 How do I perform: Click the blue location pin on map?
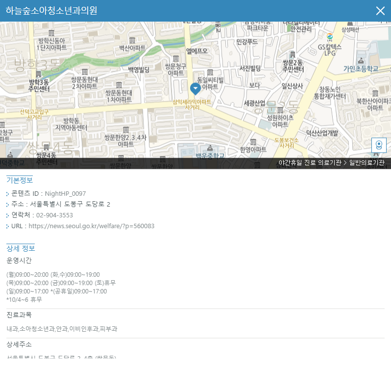pyautogui.click(x=195, y=89)
